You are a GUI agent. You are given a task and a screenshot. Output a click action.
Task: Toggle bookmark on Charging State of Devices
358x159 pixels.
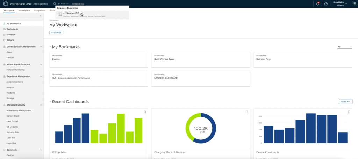[247, 112]
